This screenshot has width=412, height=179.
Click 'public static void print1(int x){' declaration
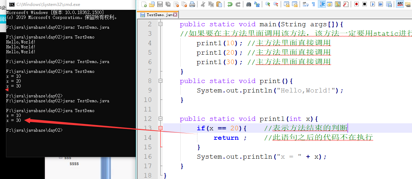click(x=249, y=119)
